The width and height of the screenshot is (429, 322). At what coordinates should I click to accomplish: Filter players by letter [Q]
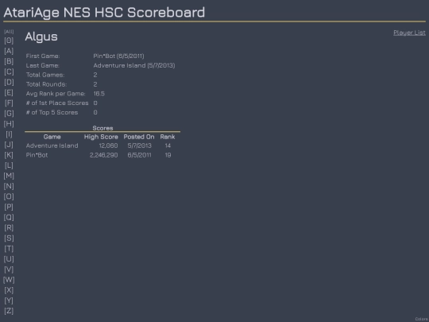tap(9, 217)
